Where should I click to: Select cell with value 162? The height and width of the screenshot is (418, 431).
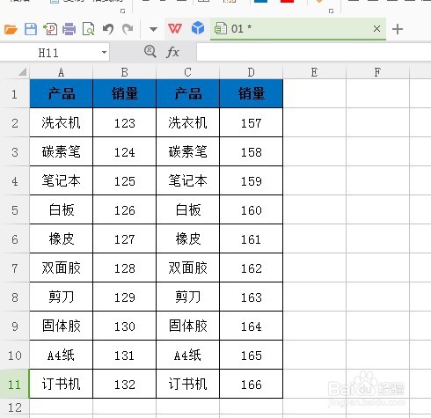pyautogui.click(x=251, y=268)
